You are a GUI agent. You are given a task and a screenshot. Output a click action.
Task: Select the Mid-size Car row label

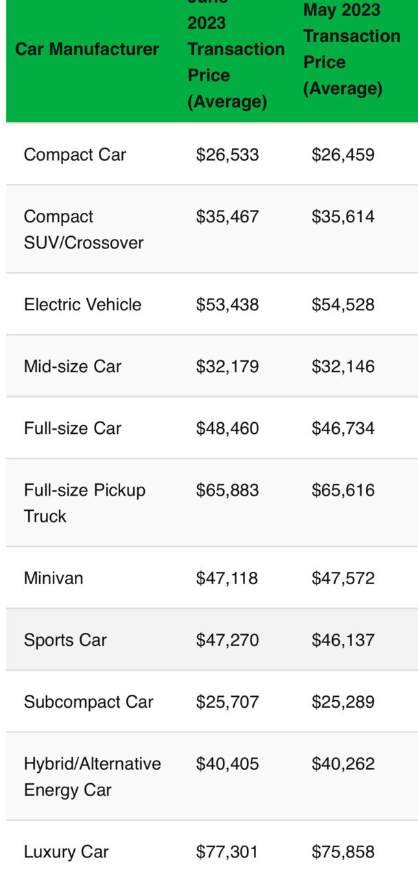pos(73,367)
